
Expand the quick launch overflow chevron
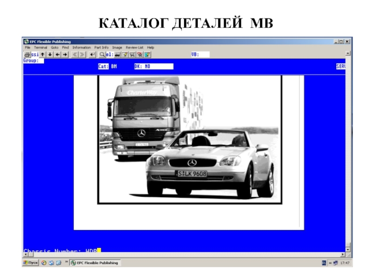(x=66, y=262)
